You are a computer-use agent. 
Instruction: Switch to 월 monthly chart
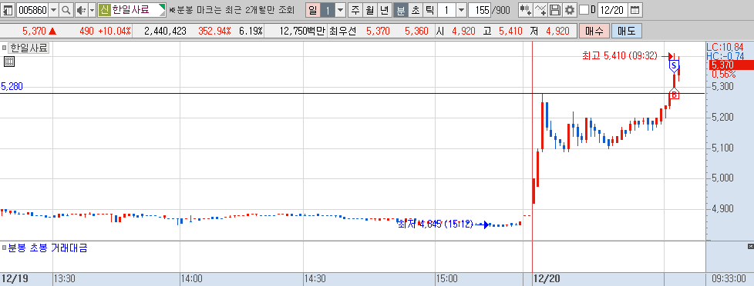click(x=369, y=9)
